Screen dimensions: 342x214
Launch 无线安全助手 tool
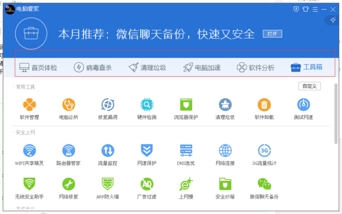pos(29,188)
